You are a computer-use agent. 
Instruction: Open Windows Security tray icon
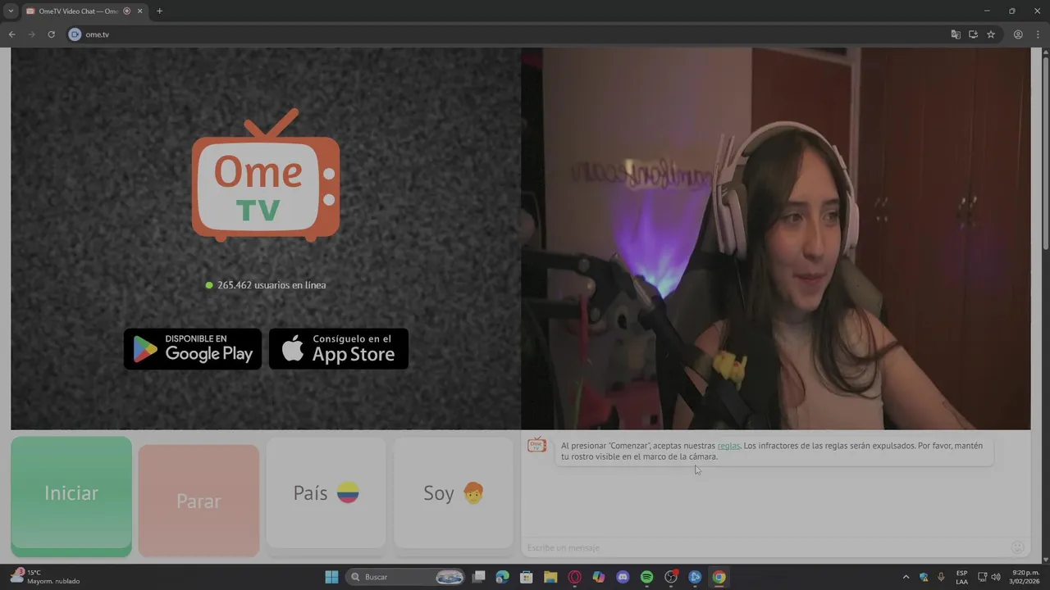(x=924, y=577)
